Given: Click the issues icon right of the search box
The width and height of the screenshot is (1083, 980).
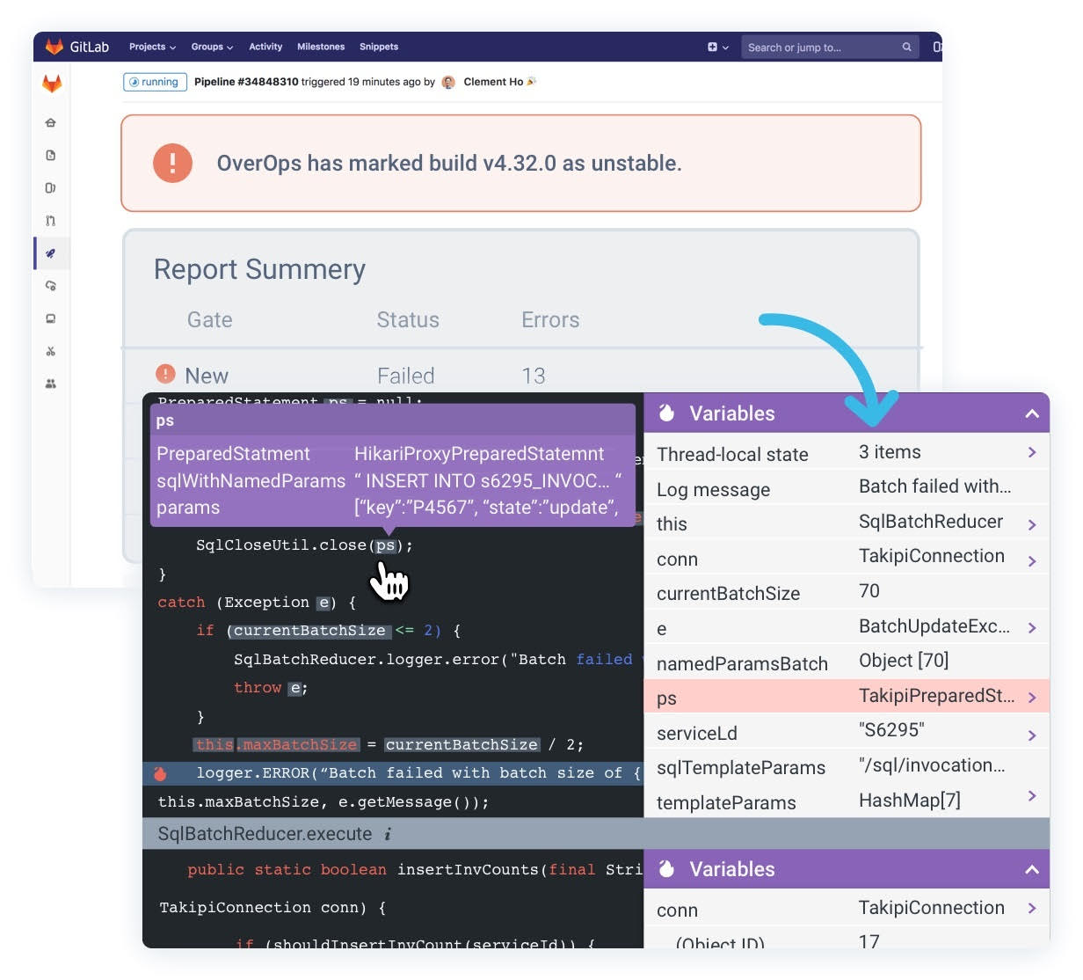Looking at the screenshot, I should [937, 47].
